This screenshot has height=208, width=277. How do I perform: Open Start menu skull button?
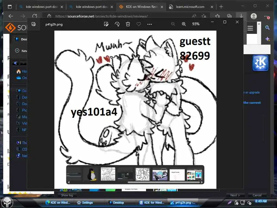pos(7,203)
